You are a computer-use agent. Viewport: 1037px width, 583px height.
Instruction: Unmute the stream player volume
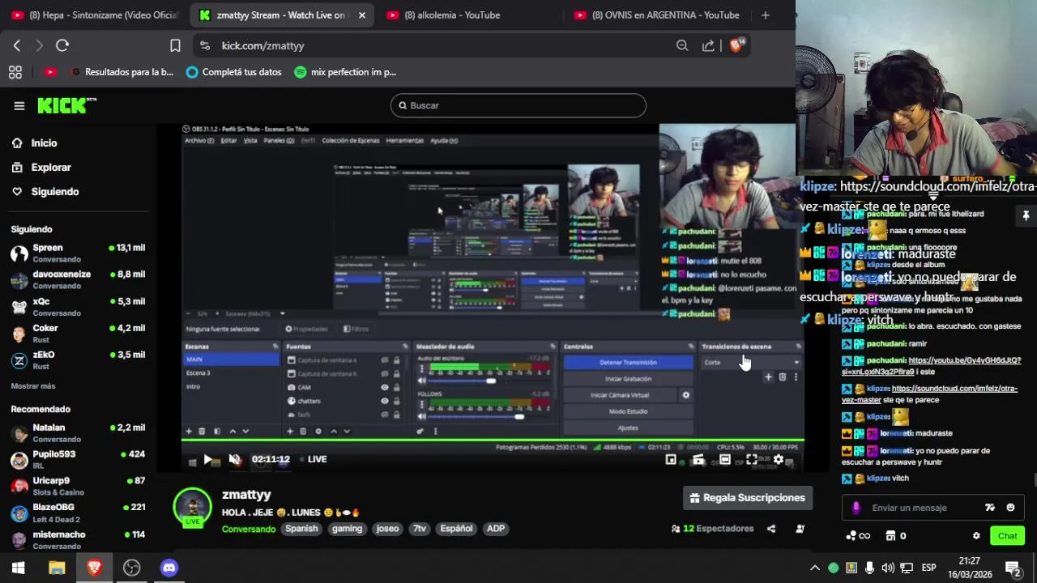(x=235, y=459)
